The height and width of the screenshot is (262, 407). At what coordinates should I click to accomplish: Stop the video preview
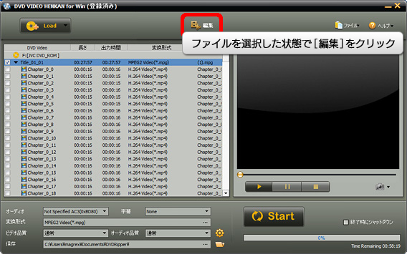click(x=315, y=187)
